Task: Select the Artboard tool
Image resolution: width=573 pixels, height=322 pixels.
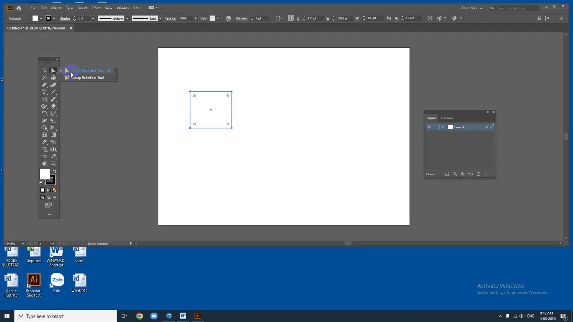Action: (44, 157)
